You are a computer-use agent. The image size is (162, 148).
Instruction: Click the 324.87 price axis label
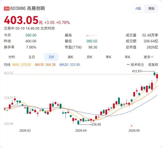(x=9, y=98)
